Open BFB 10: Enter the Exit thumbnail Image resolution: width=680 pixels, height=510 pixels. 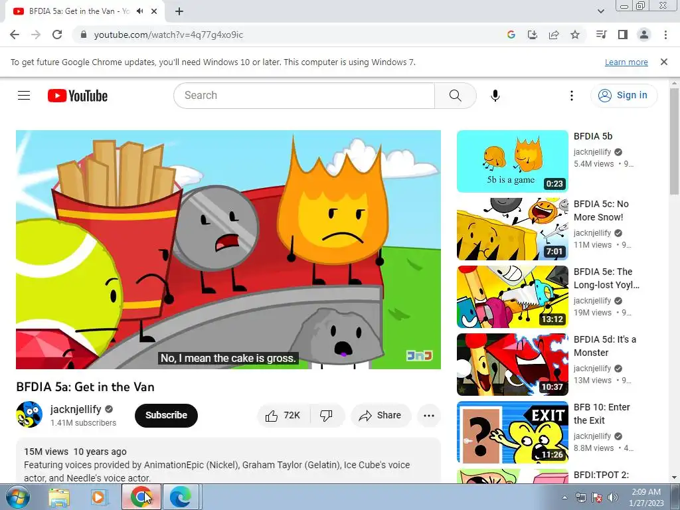tap(512, 432)
